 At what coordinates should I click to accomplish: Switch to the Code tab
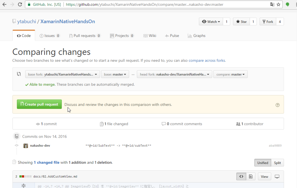click(x=24, y=36)
